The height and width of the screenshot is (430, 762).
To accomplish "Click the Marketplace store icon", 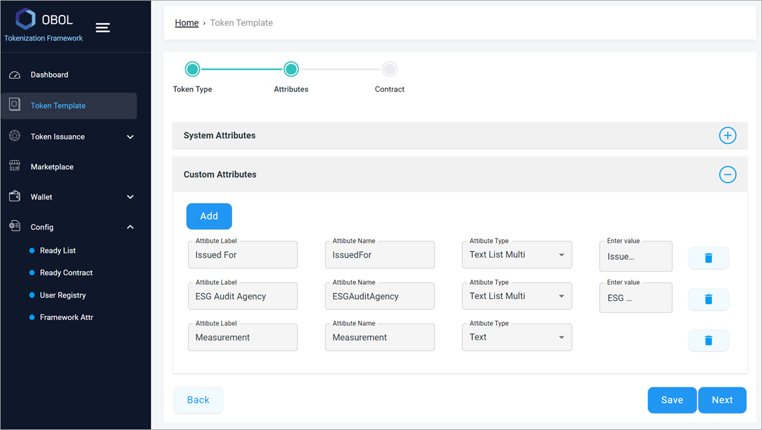I will pos(15,166).
